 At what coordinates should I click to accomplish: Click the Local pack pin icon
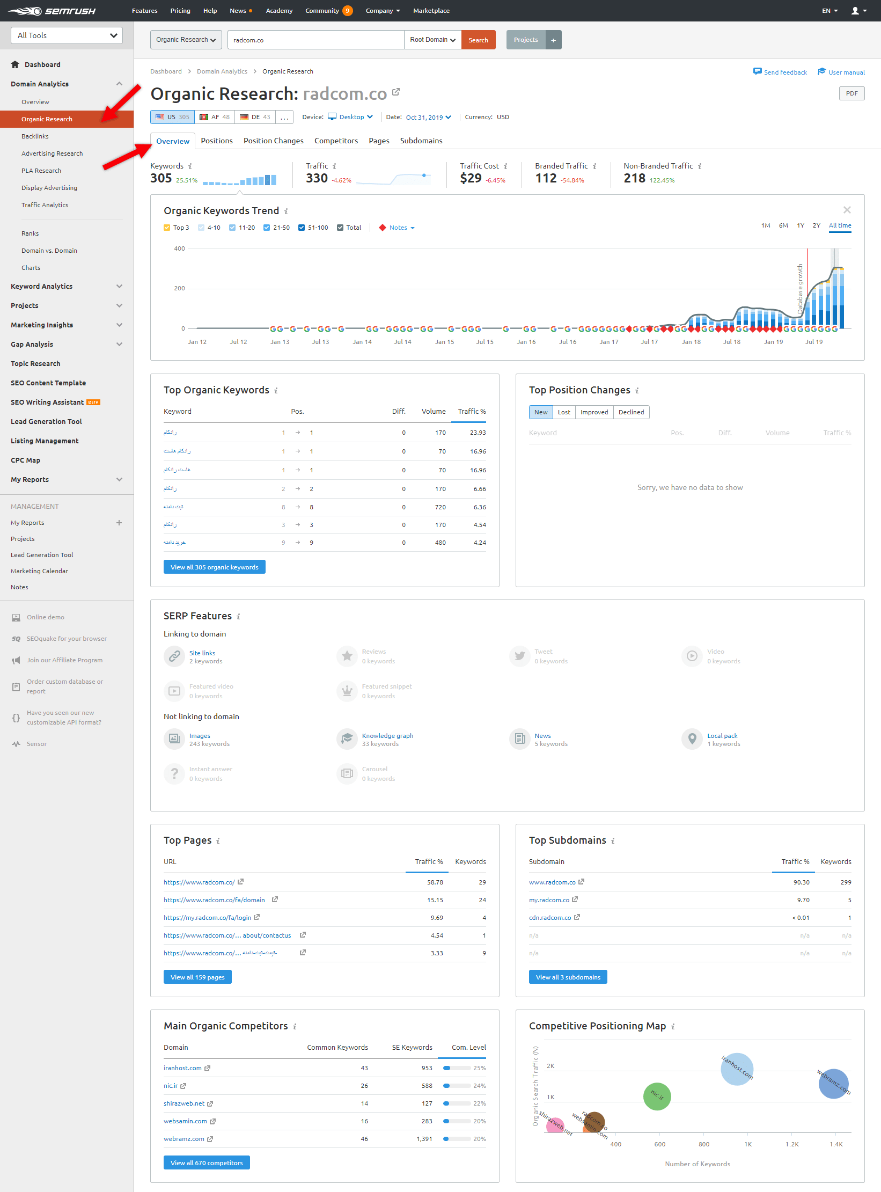[692, 739]
